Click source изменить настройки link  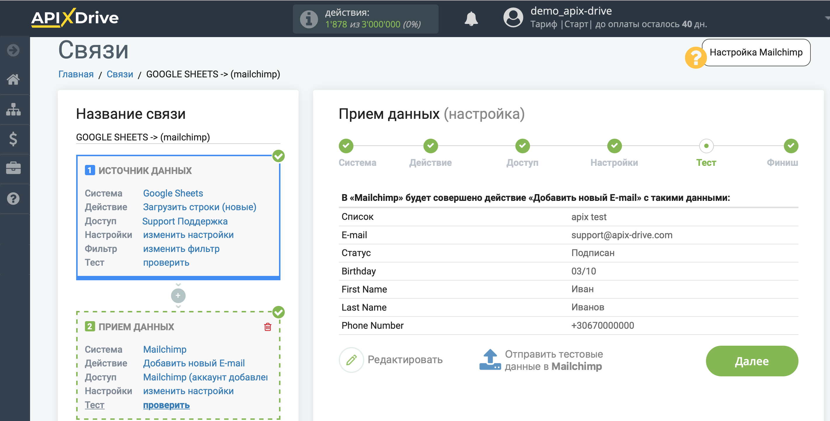click(188, 235)
